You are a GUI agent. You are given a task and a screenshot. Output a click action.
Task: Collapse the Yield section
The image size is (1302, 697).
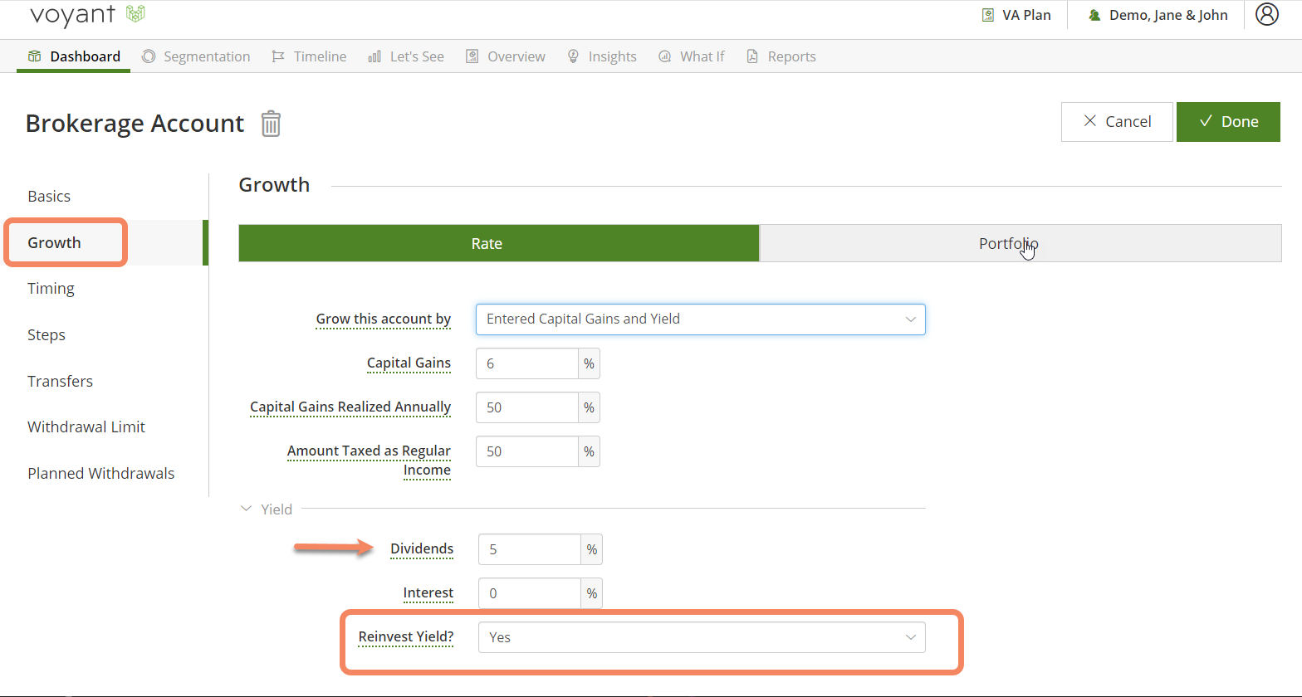tap(246, 509)
